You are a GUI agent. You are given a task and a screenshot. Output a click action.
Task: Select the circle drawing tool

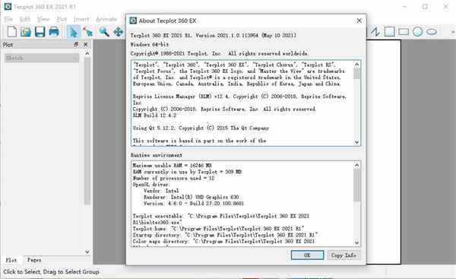point(417,31)
